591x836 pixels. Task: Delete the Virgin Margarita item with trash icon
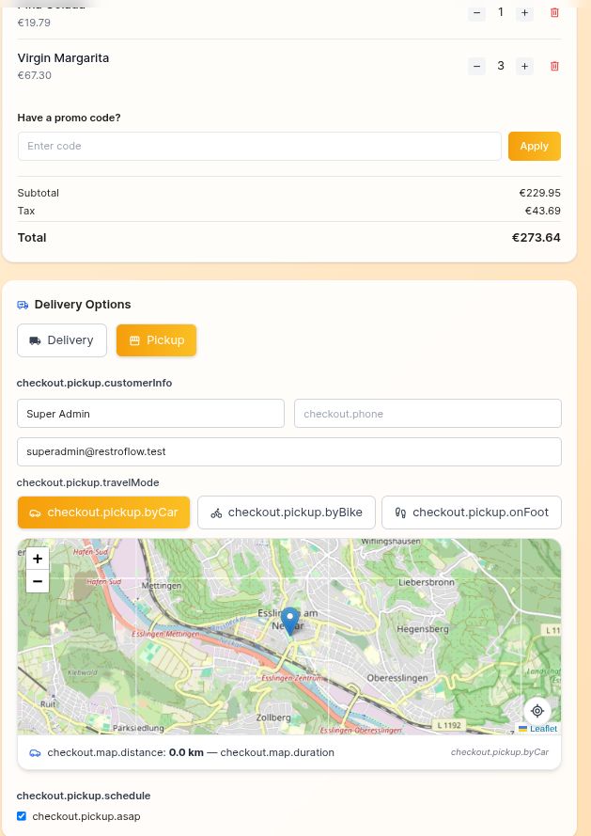tap(554, 66)
